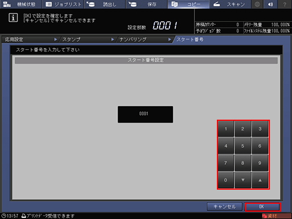Cancel with the キャンセル button
This screenshot has width=292, height=219.
(x=224, y=207)
